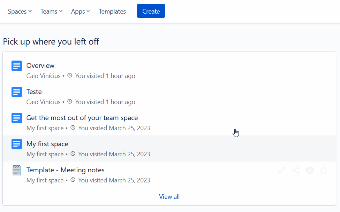340x212 pixels.
Task: Click the page icon beside Overview
Action: pos(17,66)
